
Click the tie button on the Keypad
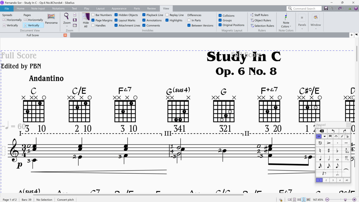point(346,170)
